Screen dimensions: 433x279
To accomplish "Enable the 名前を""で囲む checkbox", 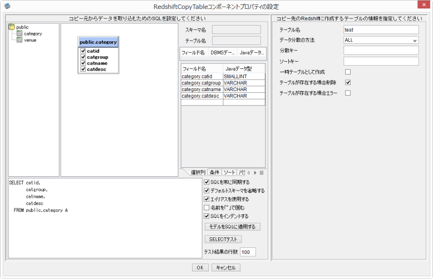I will pos(207,207).
